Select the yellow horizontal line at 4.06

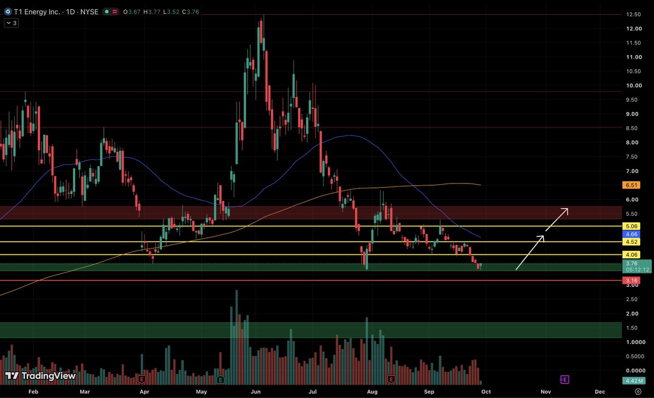coord(311,255)
